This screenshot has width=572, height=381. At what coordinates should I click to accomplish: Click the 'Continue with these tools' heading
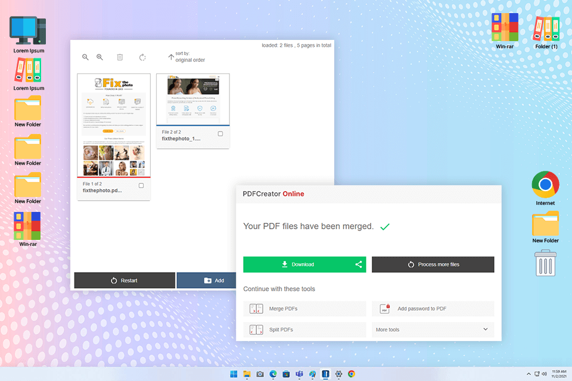pos(279,289)
